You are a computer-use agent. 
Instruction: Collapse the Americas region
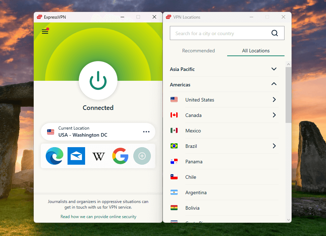[x=224, y=85]
